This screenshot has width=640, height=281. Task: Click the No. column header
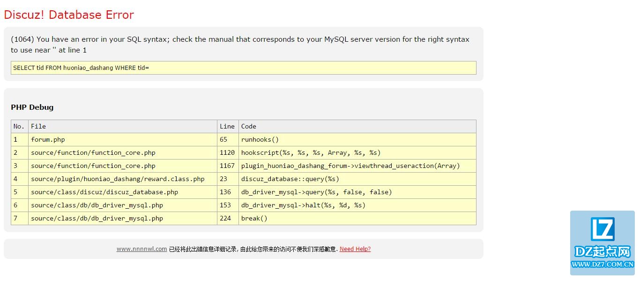pos(20,126)
